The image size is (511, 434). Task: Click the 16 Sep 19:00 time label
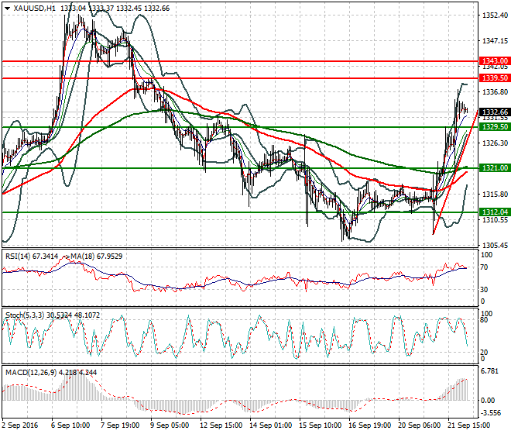[x=370, y=425]
